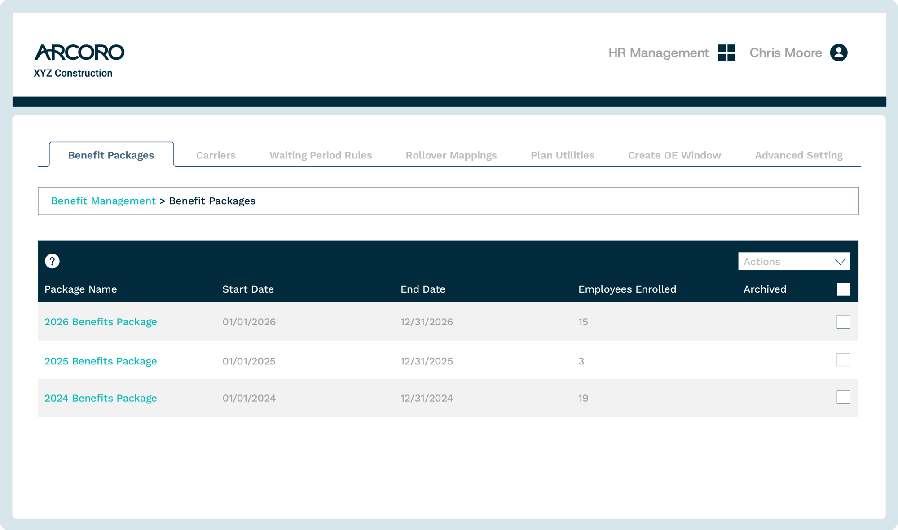Click the start date 01/01/2025 cell
Screen dimensions: 898x530
[249, 361]
